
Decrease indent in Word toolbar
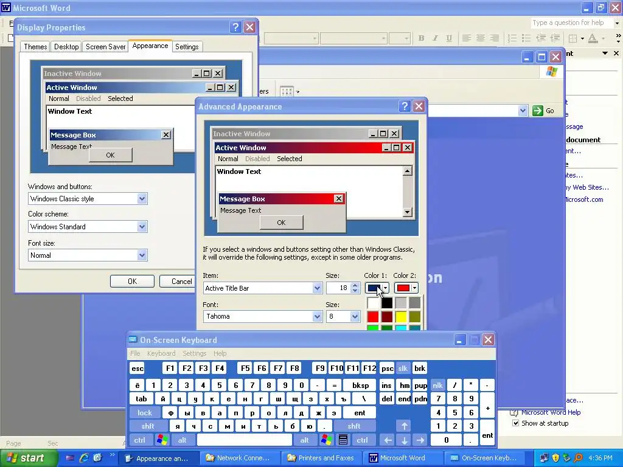541,38
